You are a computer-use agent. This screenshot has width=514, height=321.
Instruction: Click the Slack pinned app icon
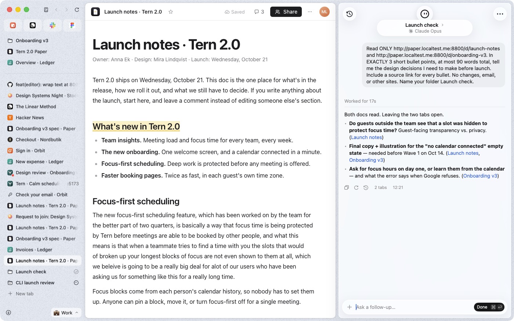point(53,25)
